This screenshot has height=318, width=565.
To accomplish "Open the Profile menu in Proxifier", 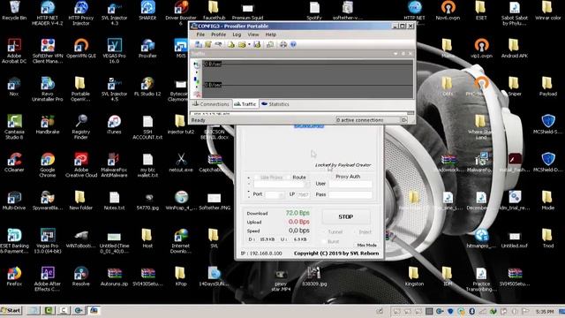I will [218, 34].
